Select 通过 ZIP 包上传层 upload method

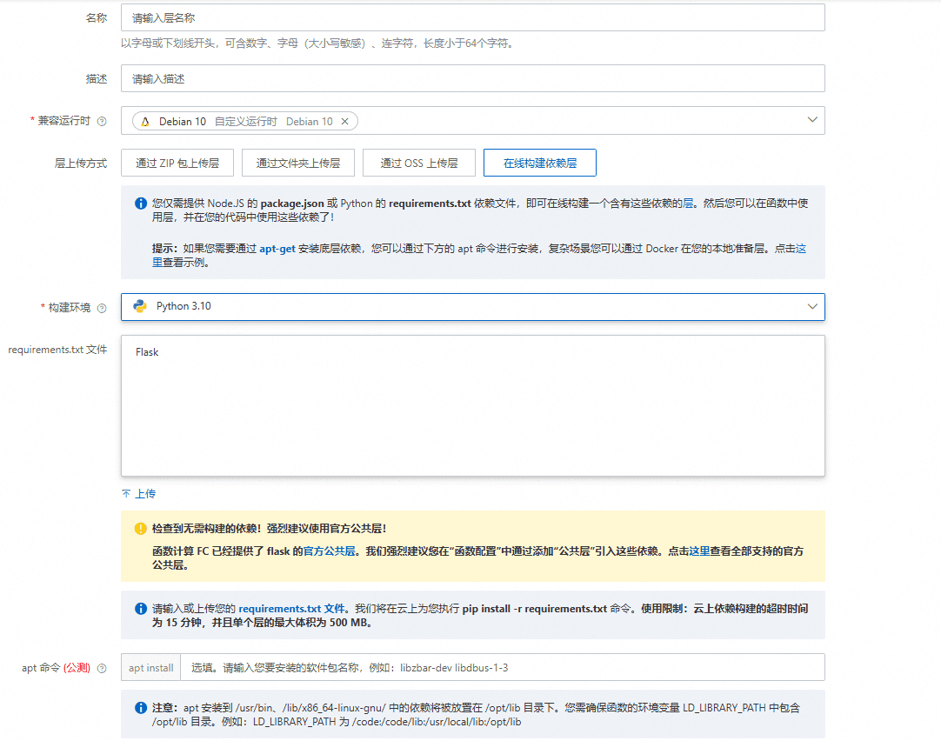177,163
